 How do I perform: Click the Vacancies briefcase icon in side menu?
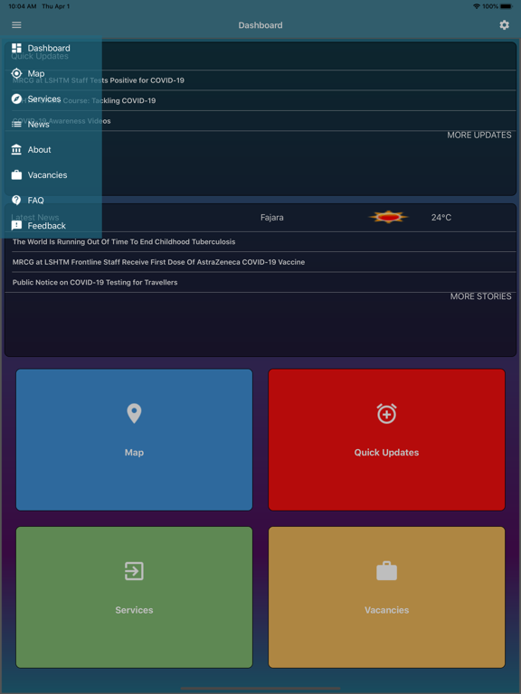(x=16, y=174)
